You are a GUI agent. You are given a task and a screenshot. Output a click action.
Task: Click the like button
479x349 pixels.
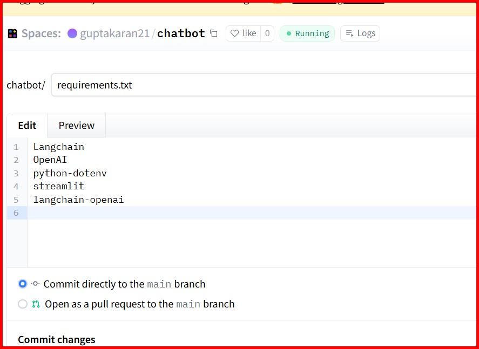[243, 33]
